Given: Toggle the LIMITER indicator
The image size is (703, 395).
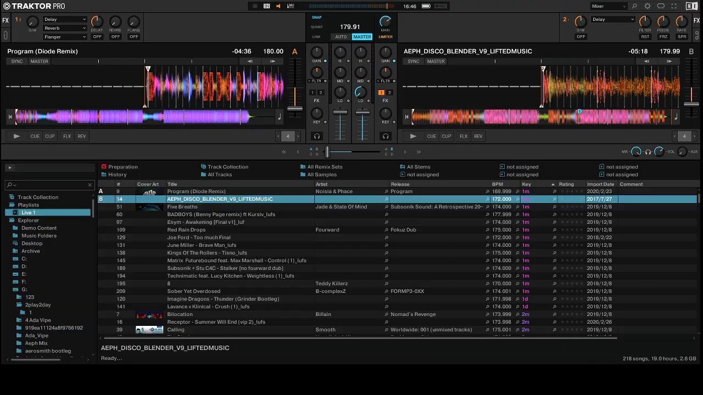Looking at the screenshot, I should tap(386, 37).
